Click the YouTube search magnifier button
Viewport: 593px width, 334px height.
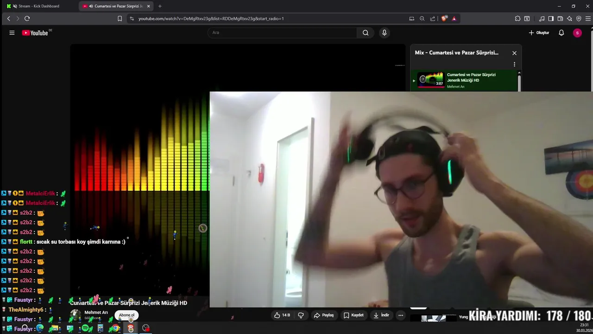pos(366,32)
